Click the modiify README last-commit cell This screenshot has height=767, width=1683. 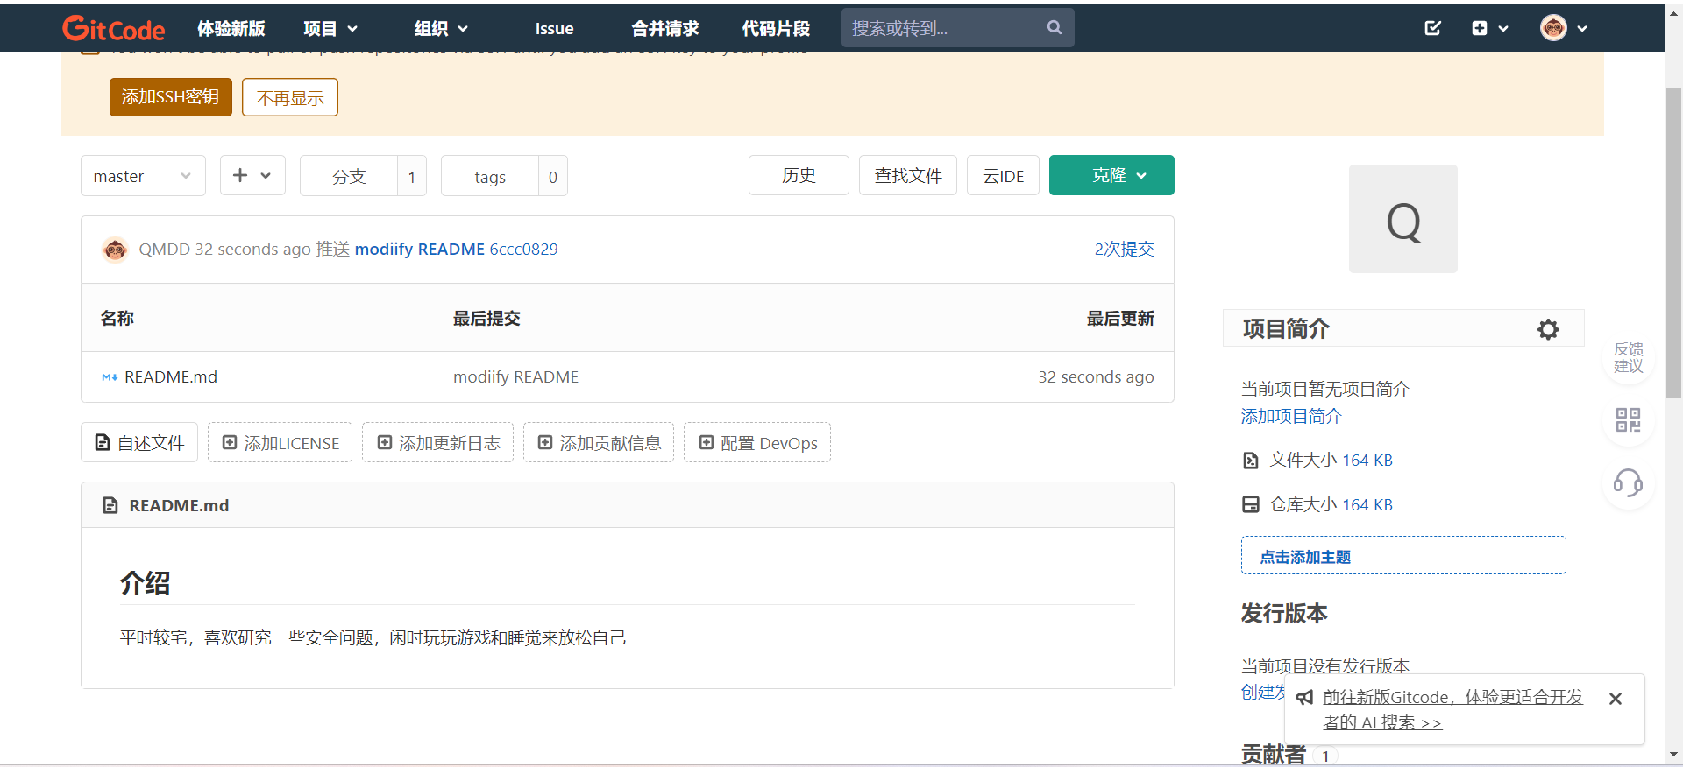pyautogui.click(x=515, y=377)
